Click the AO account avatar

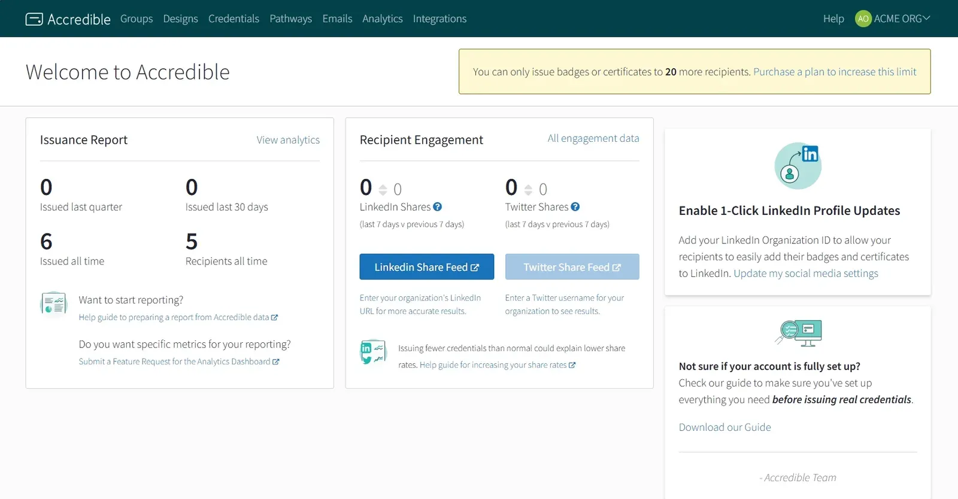tap(863, 19)
